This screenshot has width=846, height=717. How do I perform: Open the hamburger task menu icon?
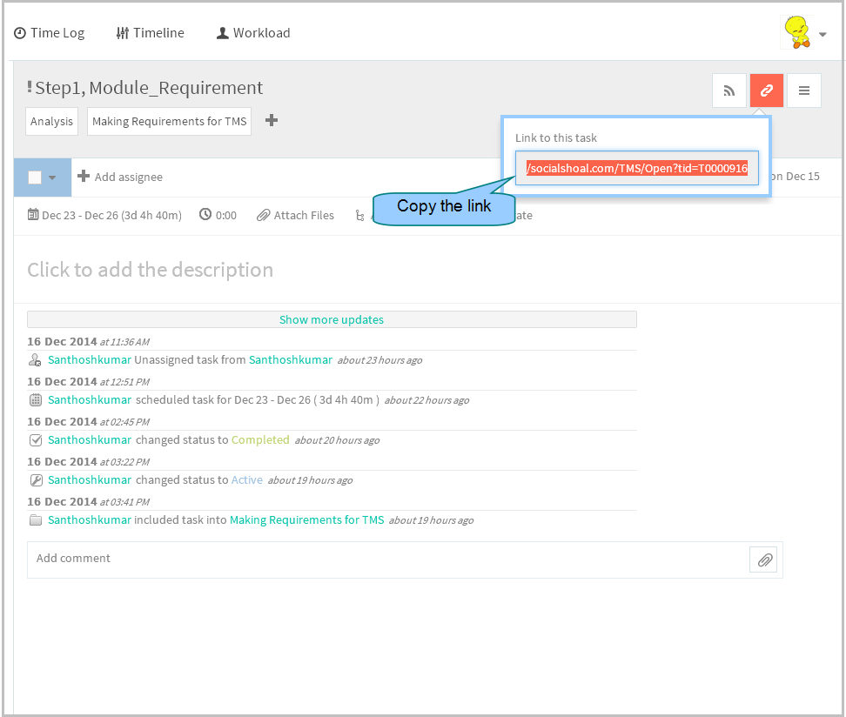[x=804, y=90]
